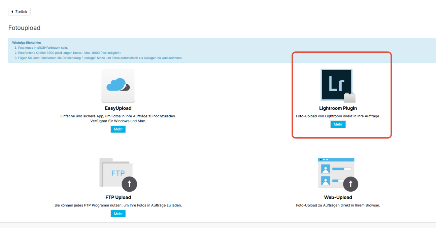Select the Web-Upload heading
The image size is (436, 228).
click(x=338, y=197)
